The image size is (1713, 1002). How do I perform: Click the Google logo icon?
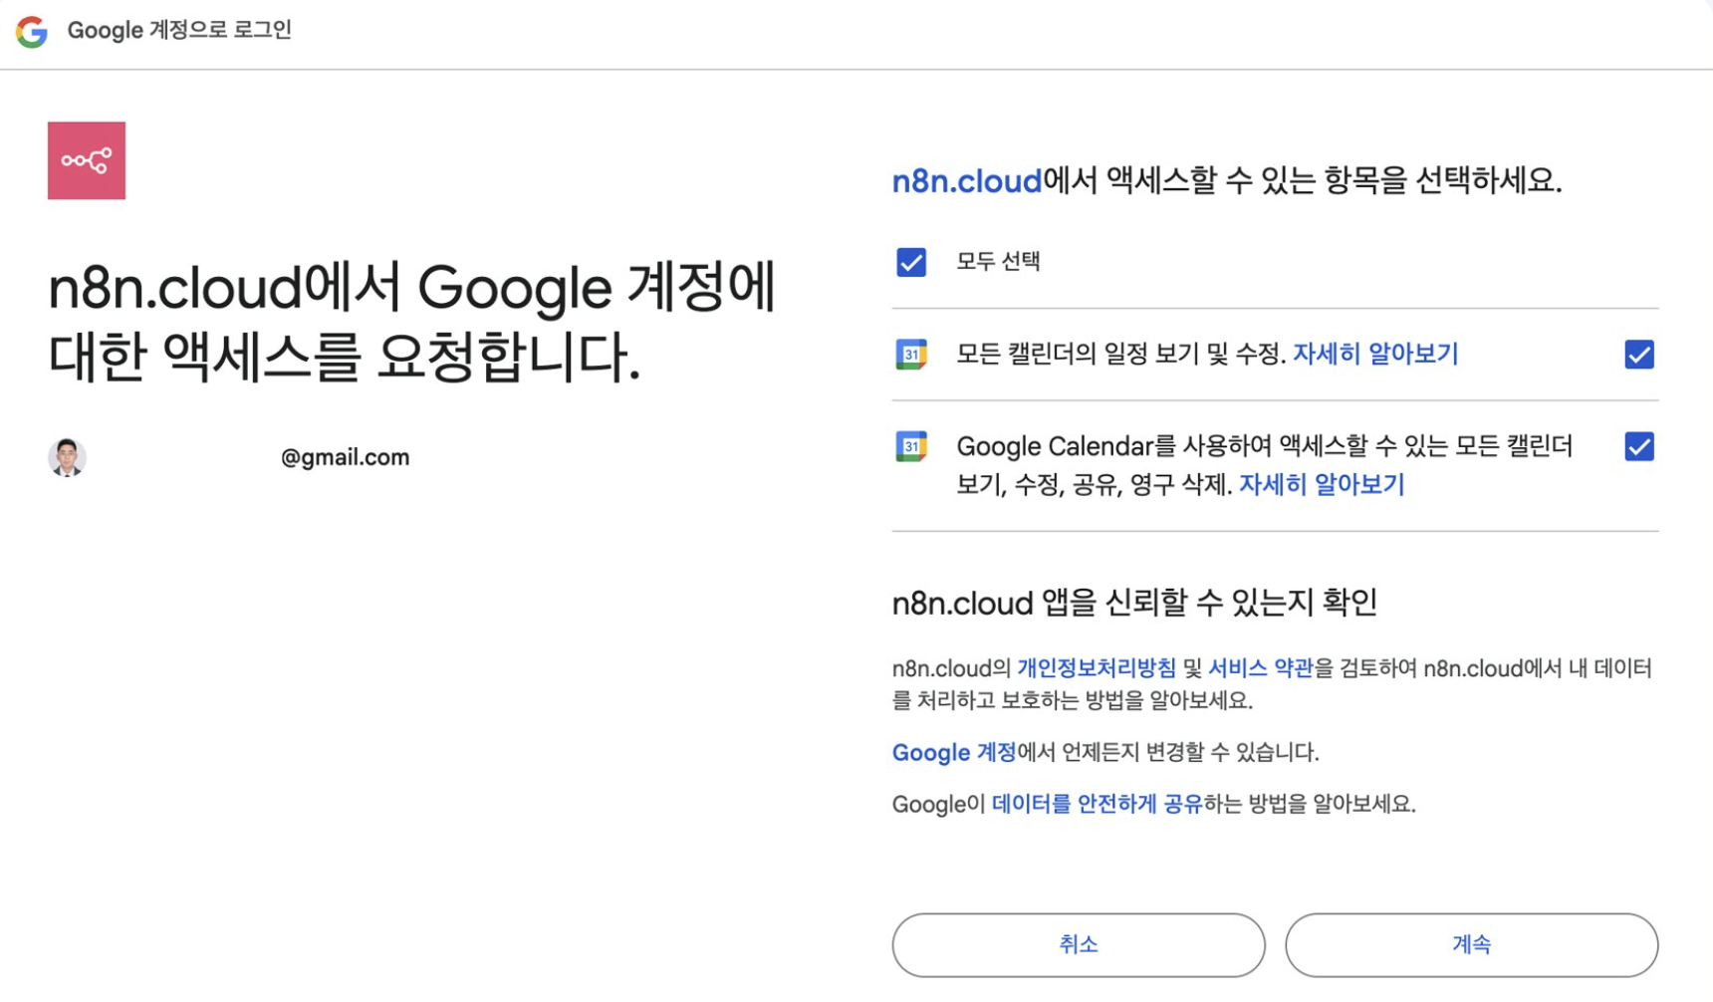[x=32, y=32]
